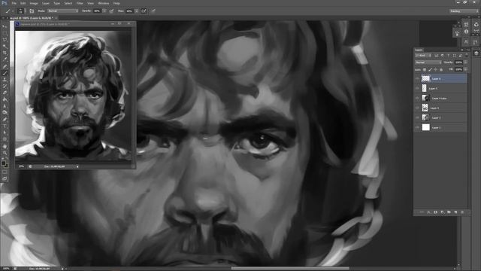The image size is (481, 271).
Task: Open the Painting workspace dropdown
Action: (464, 11)
